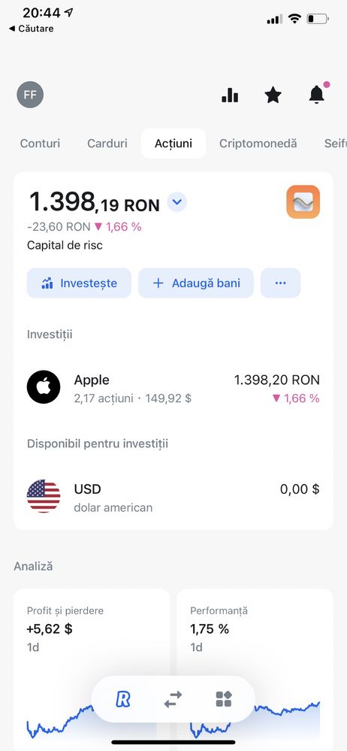347x751 pixels.
Task: Tap the Adaugă bani button
Action: (196, 283)
